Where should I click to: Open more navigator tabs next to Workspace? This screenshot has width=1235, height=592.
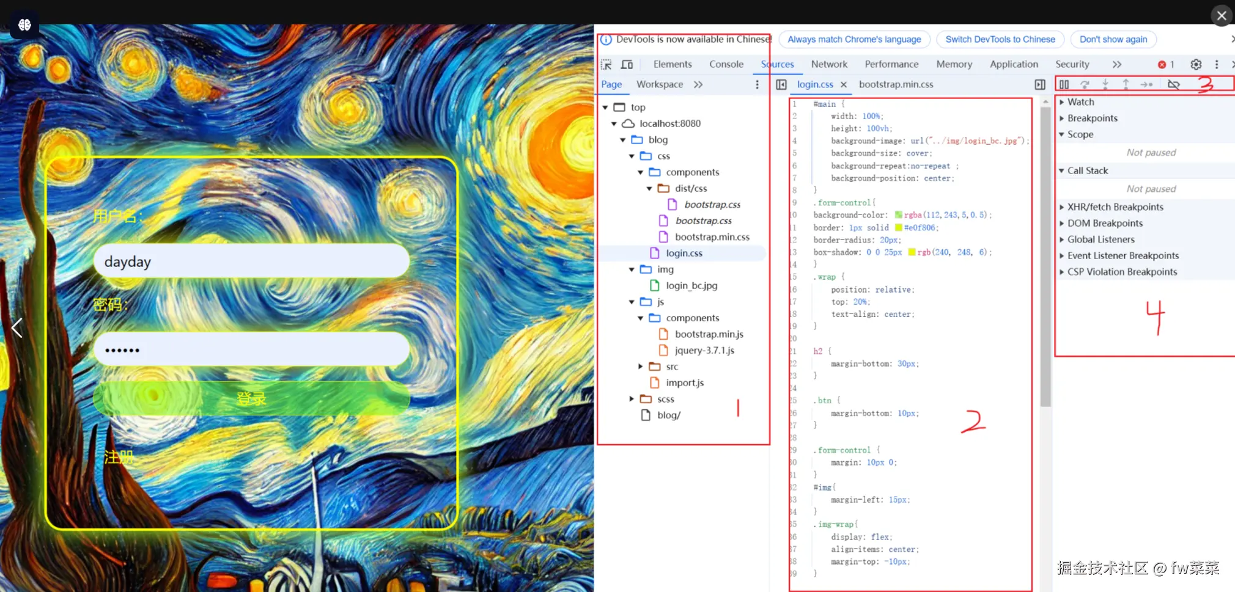point(698,84)
